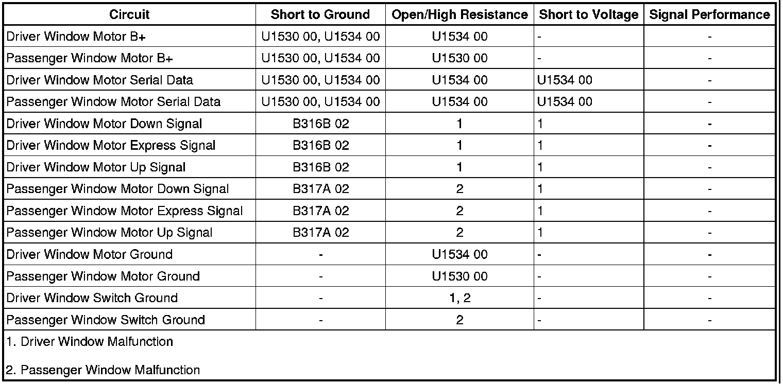Click footnote 2 Passenger Window Malfunction
Image resolution: width=783 pixels, height=384 pixels.
click(x=103, y=370)
